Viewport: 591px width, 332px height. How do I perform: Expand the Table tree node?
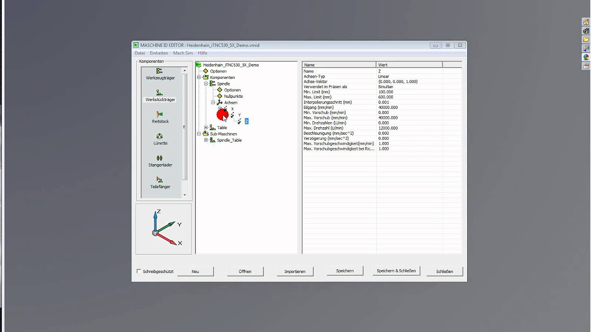pyautogui.click(x=206, y=128)
